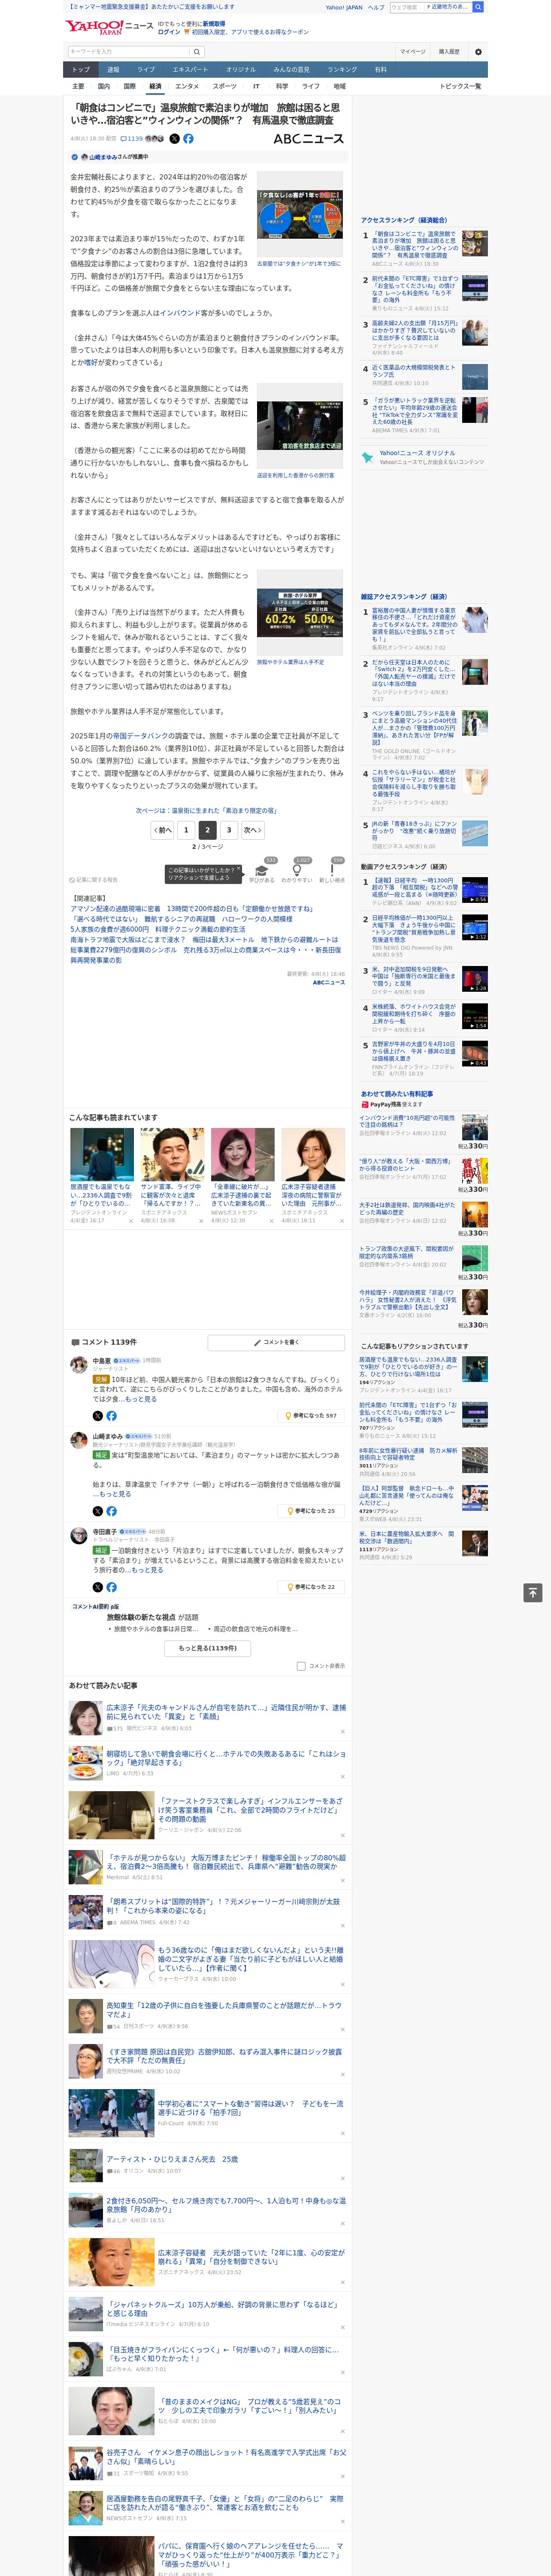Expand 山崎まゆみ's comment with もっと見る
The width and height of the screenshot is (551, 2576).
click(115, 1494)
